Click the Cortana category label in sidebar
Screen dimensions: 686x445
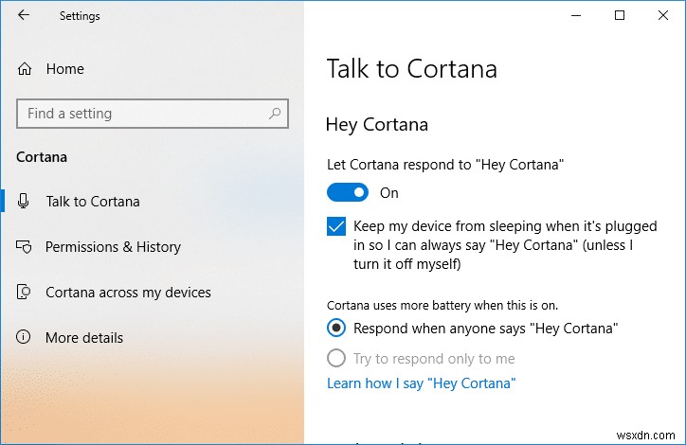(42, 157)
